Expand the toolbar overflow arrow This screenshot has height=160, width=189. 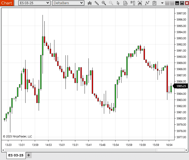click(x=162, y=3)
